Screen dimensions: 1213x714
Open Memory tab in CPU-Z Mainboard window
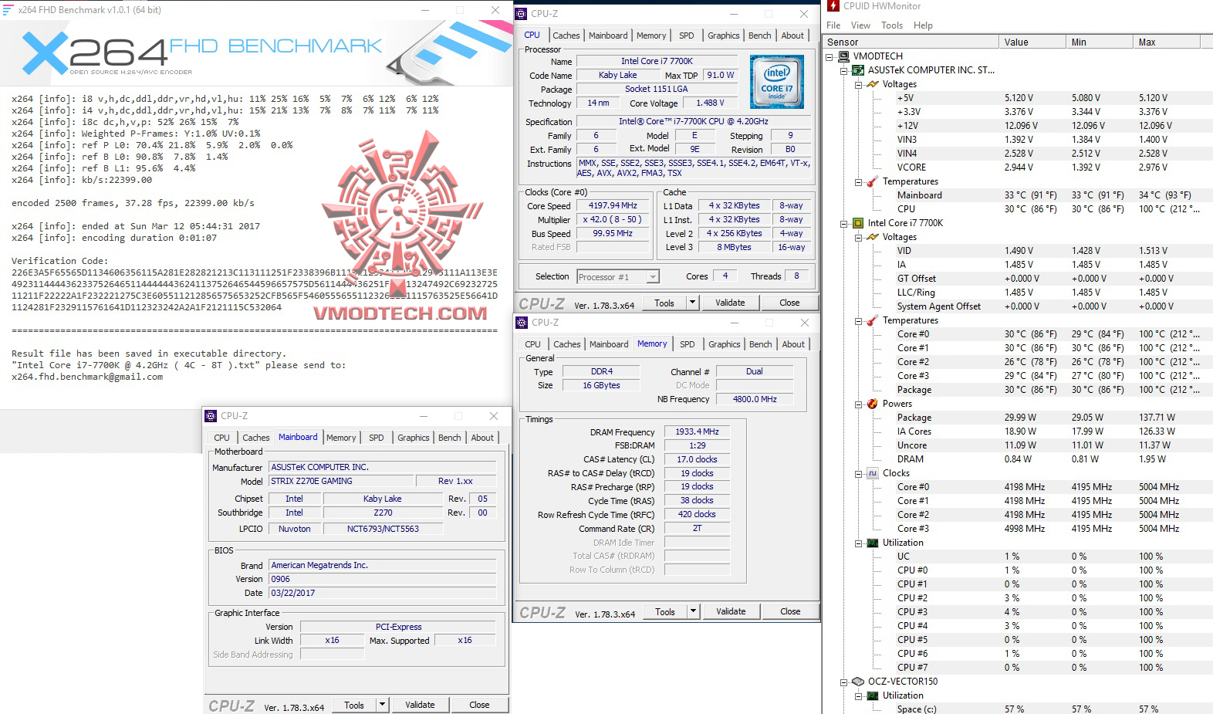(341, 438)
